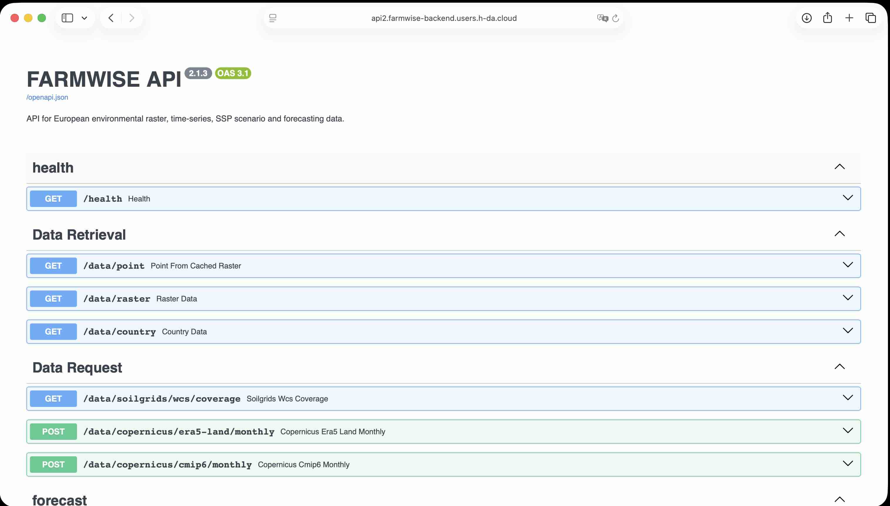Viewport: 890px width, 506px height.
Task: Click the forecast section heading
Action: (59, 500)
